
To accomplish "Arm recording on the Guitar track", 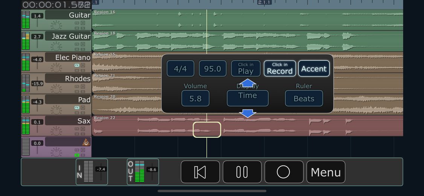I will (83, 23).
